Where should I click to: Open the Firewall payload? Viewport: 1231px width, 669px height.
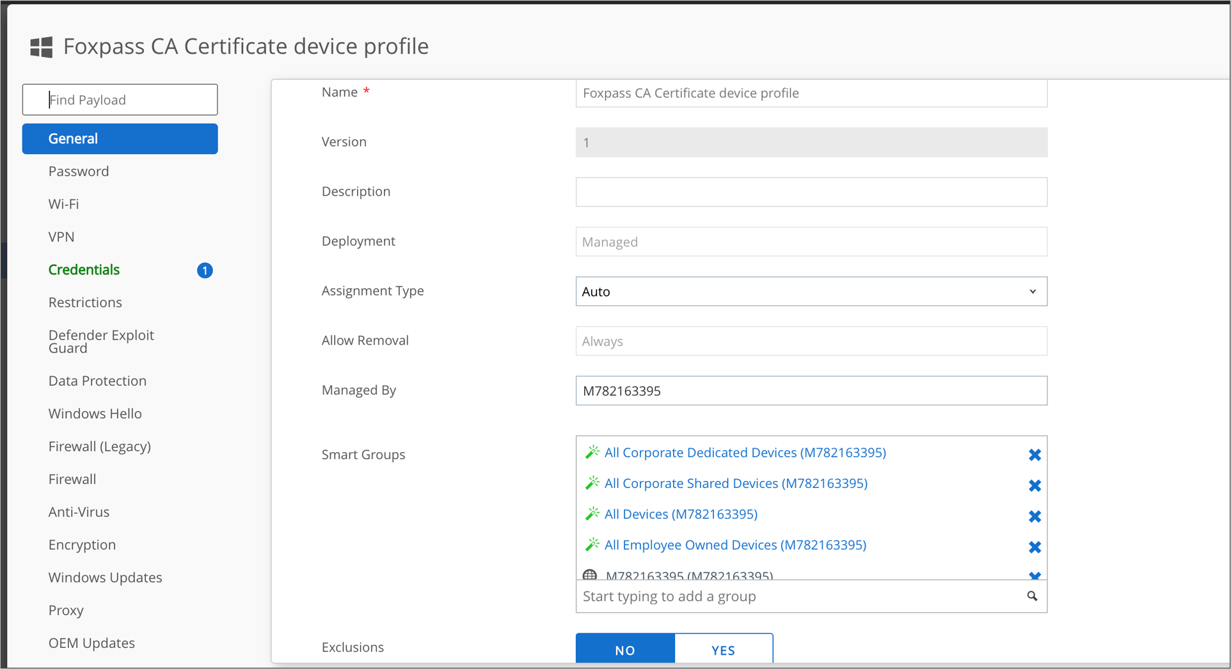pyautogui.click(x=72, y=479)
